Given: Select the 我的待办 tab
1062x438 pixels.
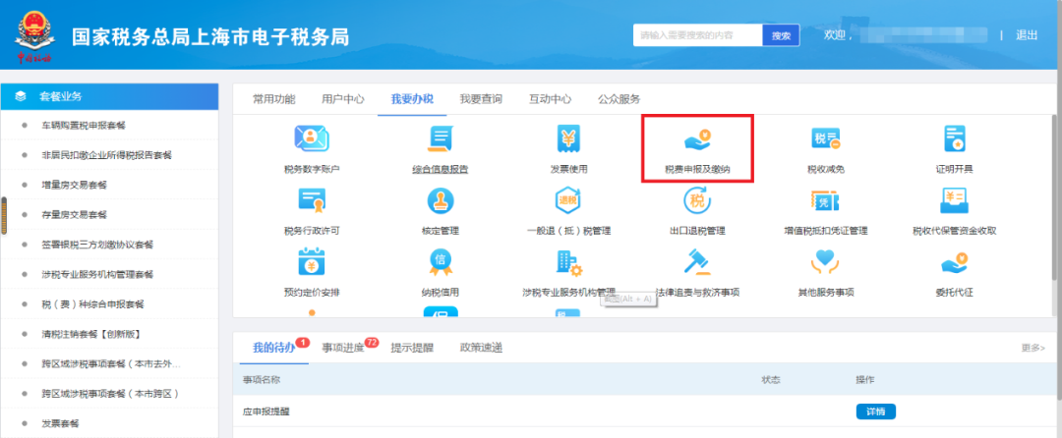Looking at the screenshot, I should pyautogui.click(x=273, y=348).
